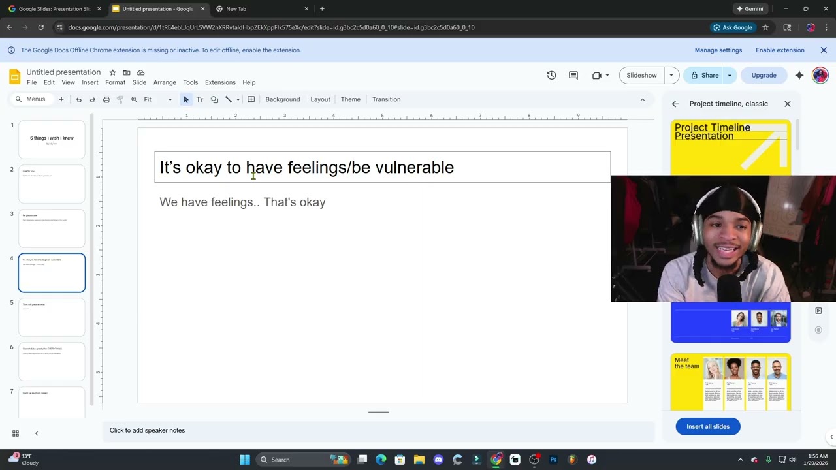Screen dimensions: 836x470
Task: Click the Add comment icon
Action: 251,99
